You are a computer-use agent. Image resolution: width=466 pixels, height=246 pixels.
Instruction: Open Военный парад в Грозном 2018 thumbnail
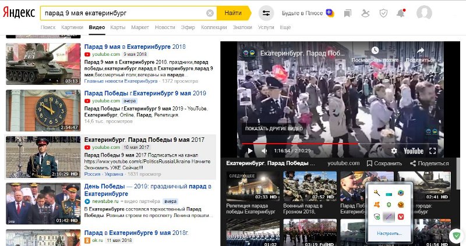(x=310, y=186)
